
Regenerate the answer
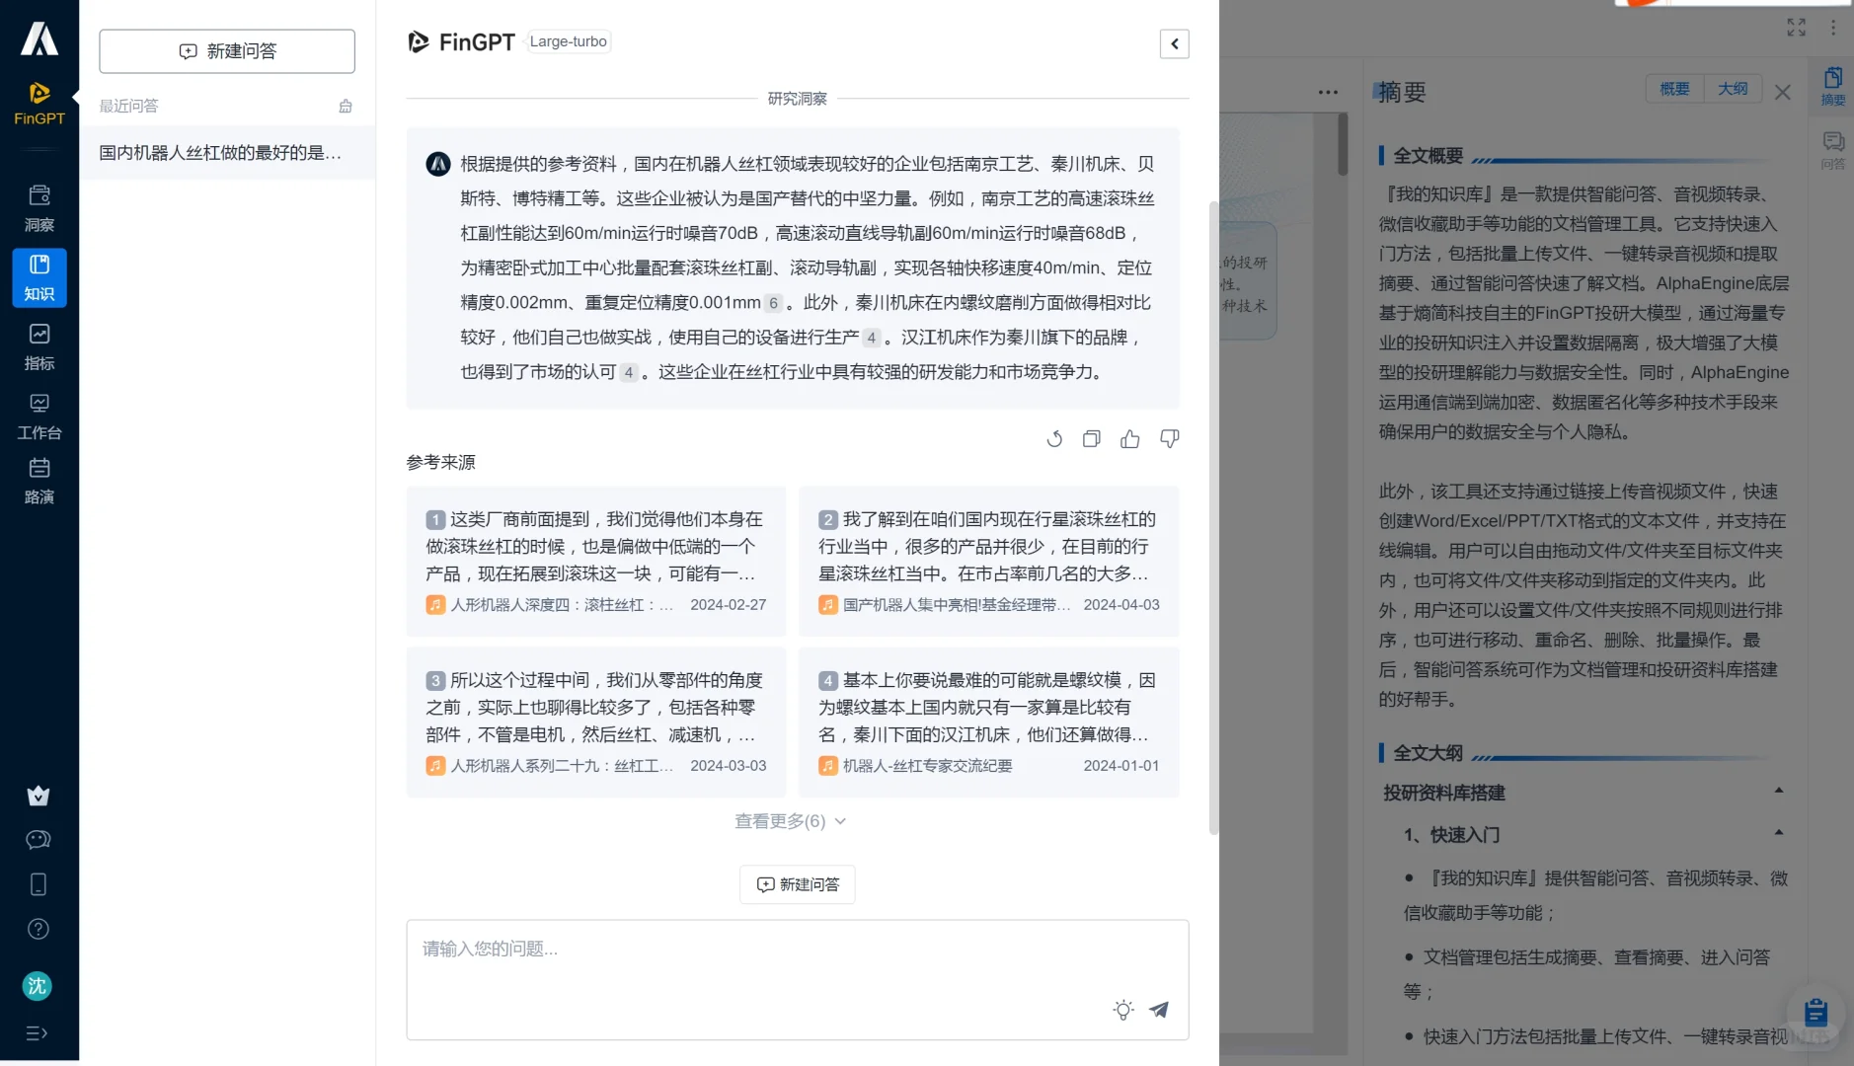coord(1054,439)
